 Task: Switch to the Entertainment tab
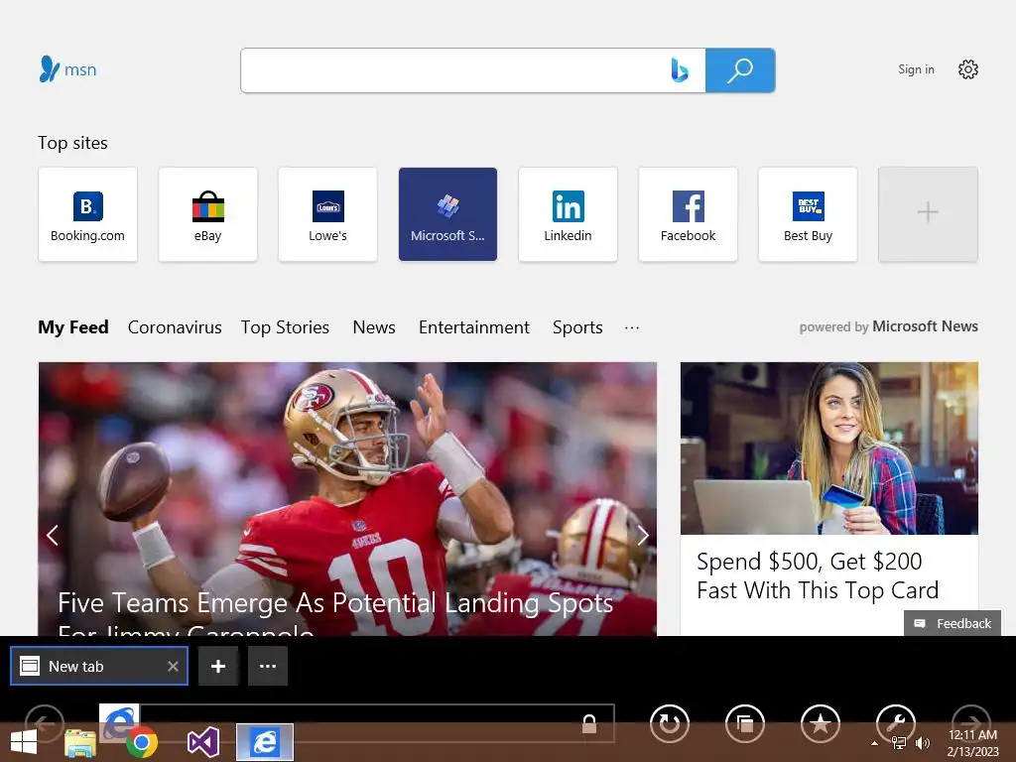pyautogui.click(x=473, y=327)
